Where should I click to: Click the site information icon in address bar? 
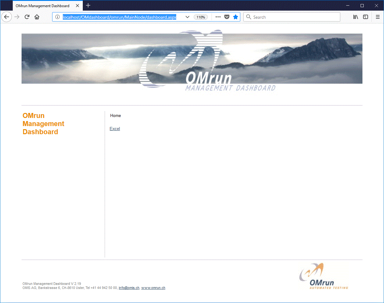[57, 17]
